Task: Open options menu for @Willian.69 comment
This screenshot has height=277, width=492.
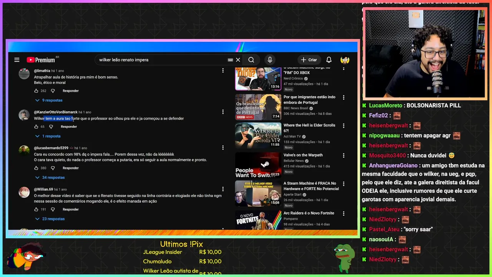Action: (223, 189)
